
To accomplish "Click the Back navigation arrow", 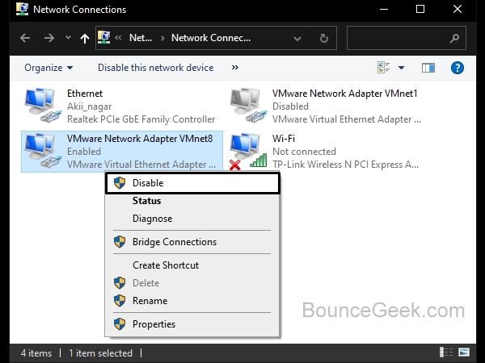I will [x=25, y=38].
